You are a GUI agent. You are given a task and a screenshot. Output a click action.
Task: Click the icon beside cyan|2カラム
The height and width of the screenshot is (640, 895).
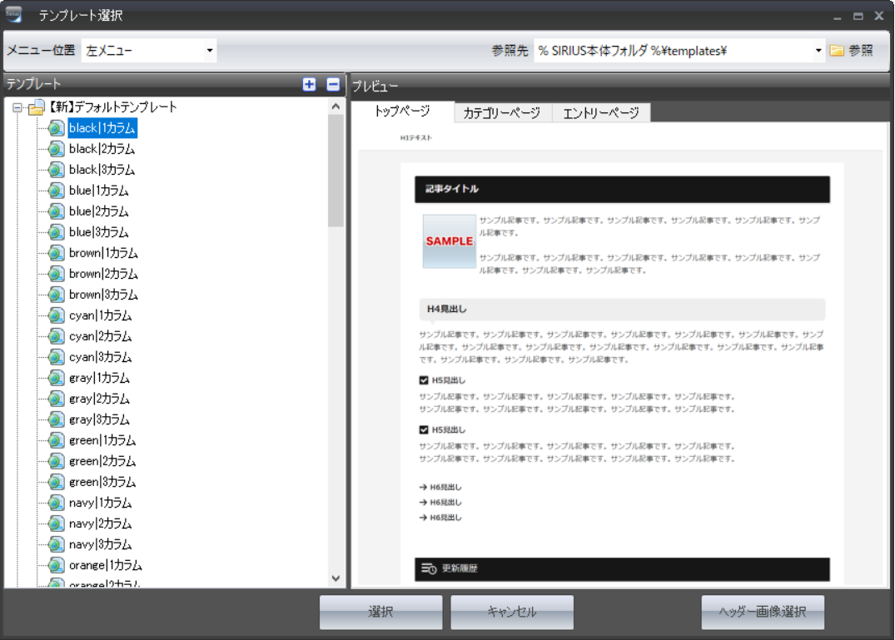pyautogui.click(x=56, y=336)
